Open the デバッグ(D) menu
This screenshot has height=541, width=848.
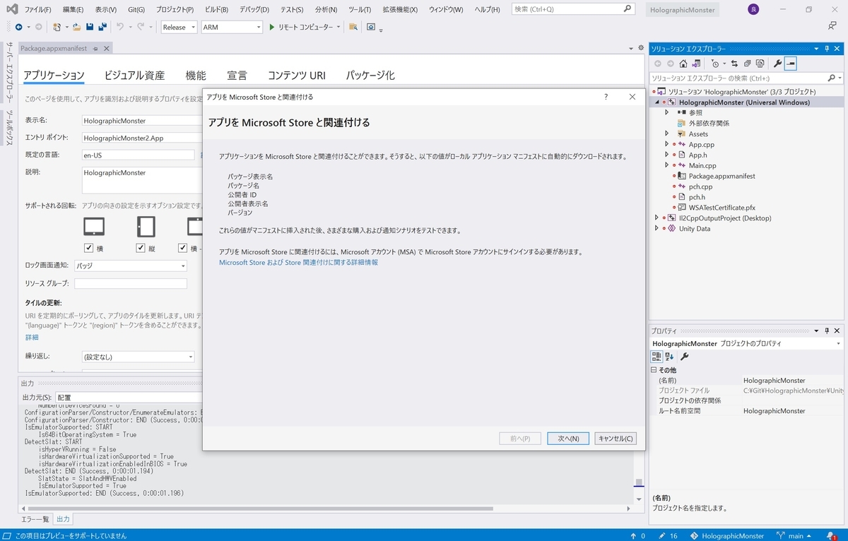(254, 10)
